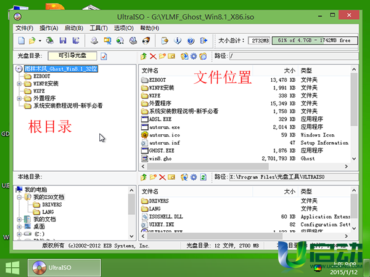Click the UltraISO taskbar button
This screenshot has width=370, height=277.
pos(64,268)
